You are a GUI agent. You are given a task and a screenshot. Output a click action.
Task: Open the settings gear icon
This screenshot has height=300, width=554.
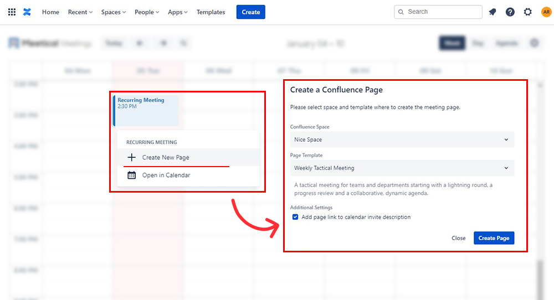click(527, 12)
